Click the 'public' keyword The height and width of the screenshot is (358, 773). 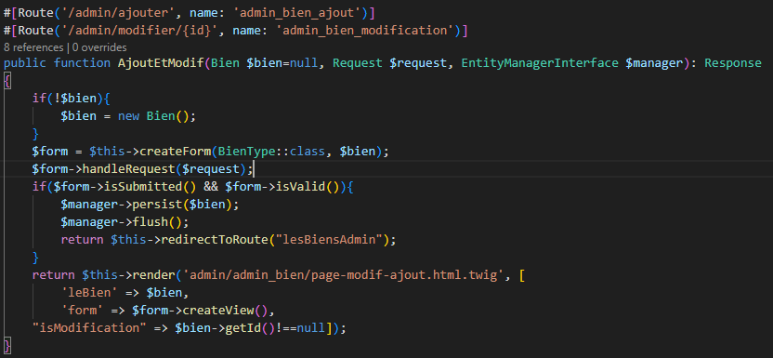click(25, 63)
